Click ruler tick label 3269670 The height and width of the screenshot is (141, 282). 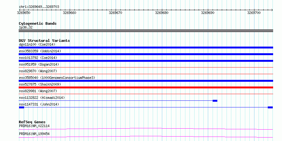tap(116, 13)
